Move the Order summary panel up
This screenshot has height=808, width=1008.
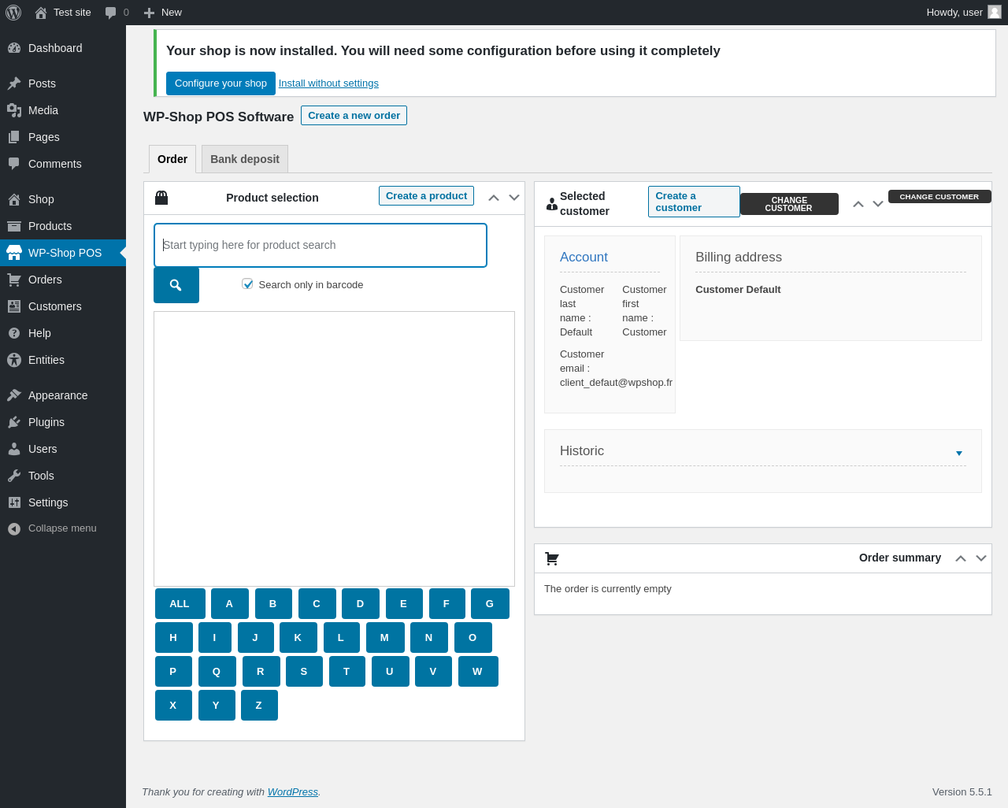point(961,558)
